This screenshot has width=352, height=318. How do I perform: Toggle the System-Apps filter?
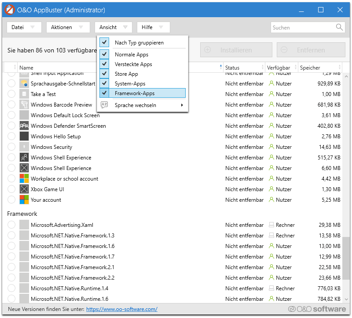[x=104, y=83]
